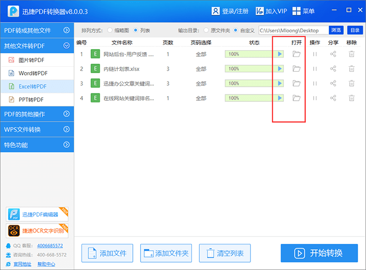Click 清空列表 button

point(225,253)
